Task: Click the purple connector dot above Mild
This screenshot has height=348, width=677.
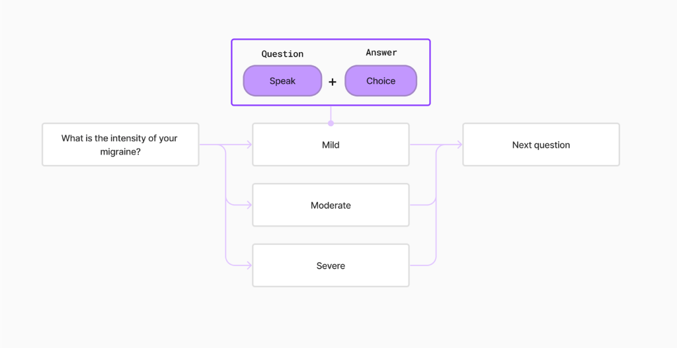Action: [x=331, y=123]
